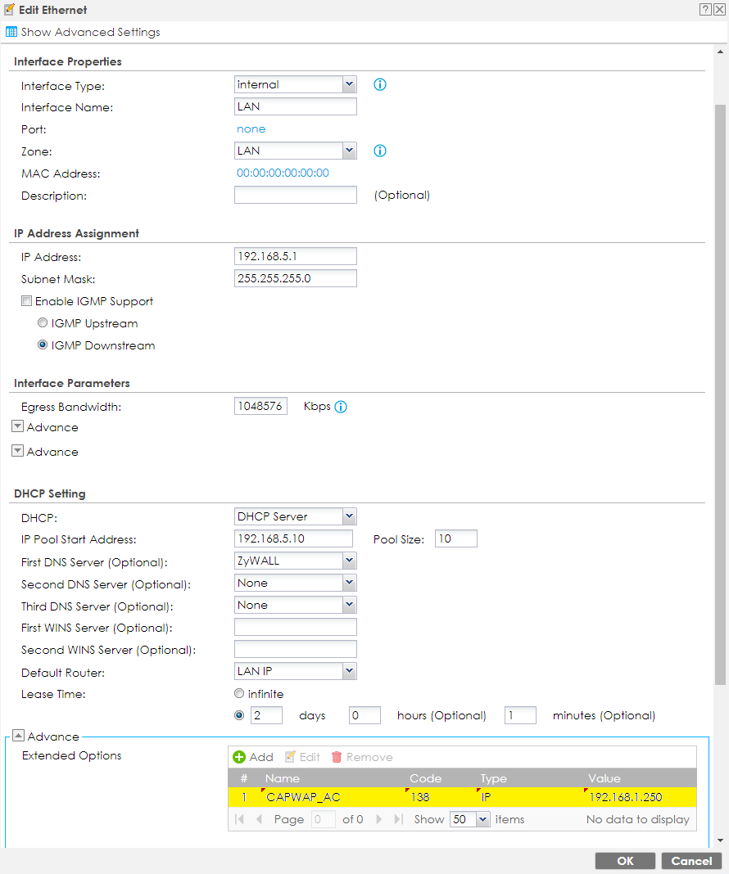This screenshot has height=874, width=729.
Task: Click the lease days field
Action: pos(266,715)
